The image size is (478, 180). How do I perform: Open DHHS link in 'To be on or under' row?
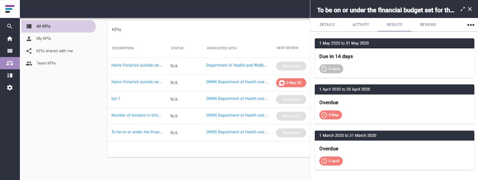(x=237, y=132)
